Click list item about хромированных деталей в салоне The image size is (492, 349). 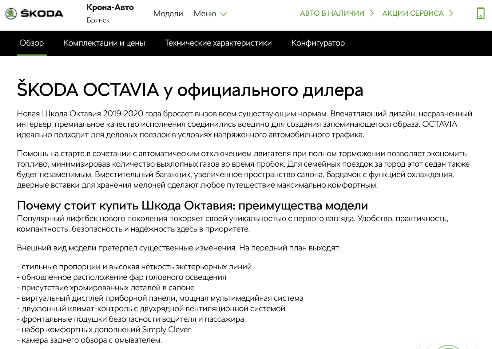(x=105, y=288)
